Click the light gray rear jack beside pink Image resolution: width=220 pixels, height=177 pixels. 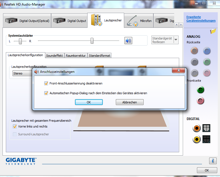194,73
